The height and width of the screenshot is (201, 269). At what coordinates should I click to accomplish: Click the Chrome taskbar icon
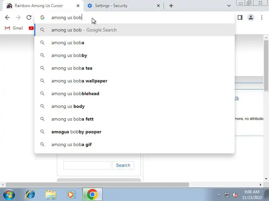[92, 195]
